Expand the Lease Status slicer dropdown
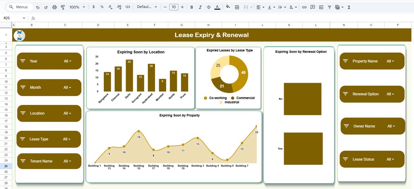414x189 pixels. pyautogui.click(x=390, y=159)
